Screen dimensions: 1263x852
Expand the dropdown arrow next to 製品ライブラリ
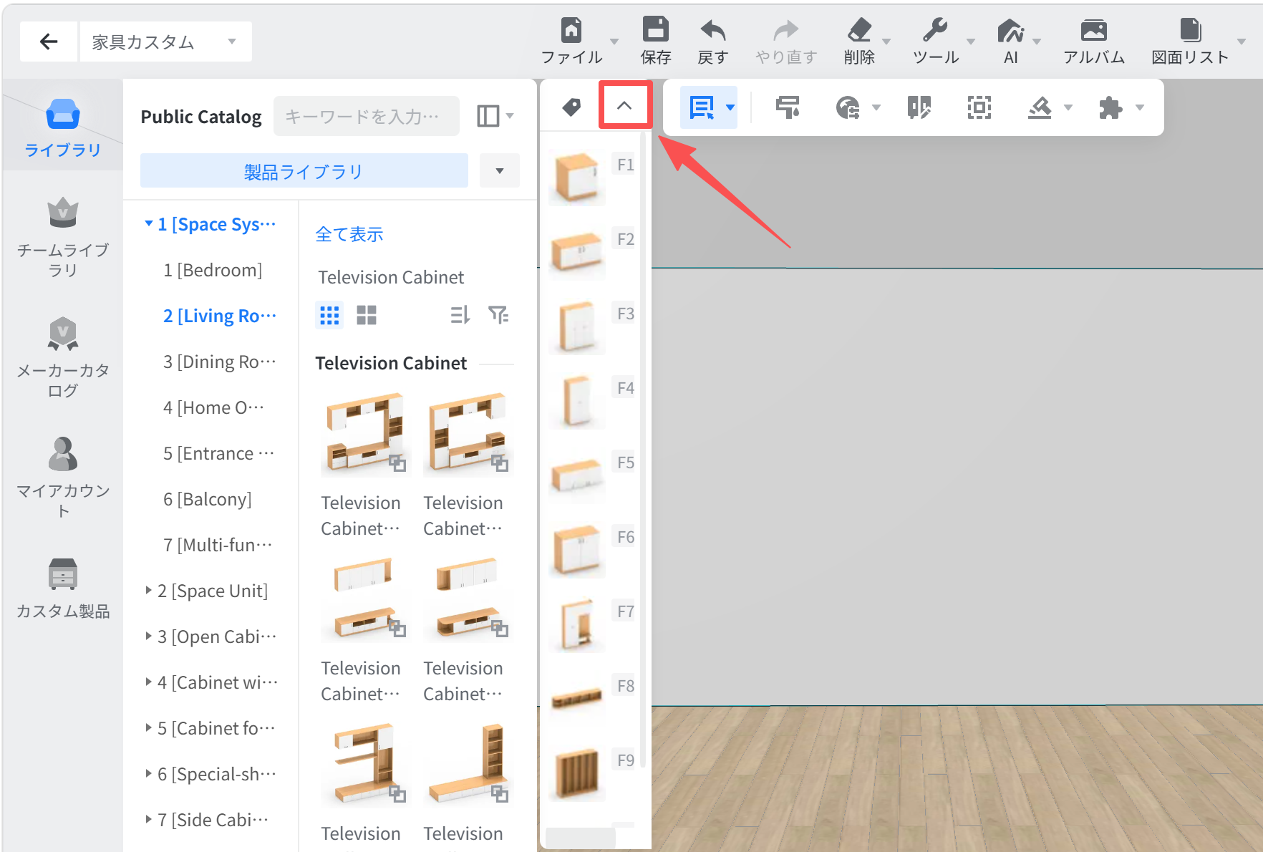[x=500, y=170]
